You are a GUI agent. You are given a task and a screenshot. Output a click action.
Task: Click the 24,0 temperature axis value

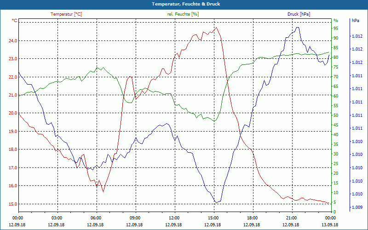[x=13, y=41]
